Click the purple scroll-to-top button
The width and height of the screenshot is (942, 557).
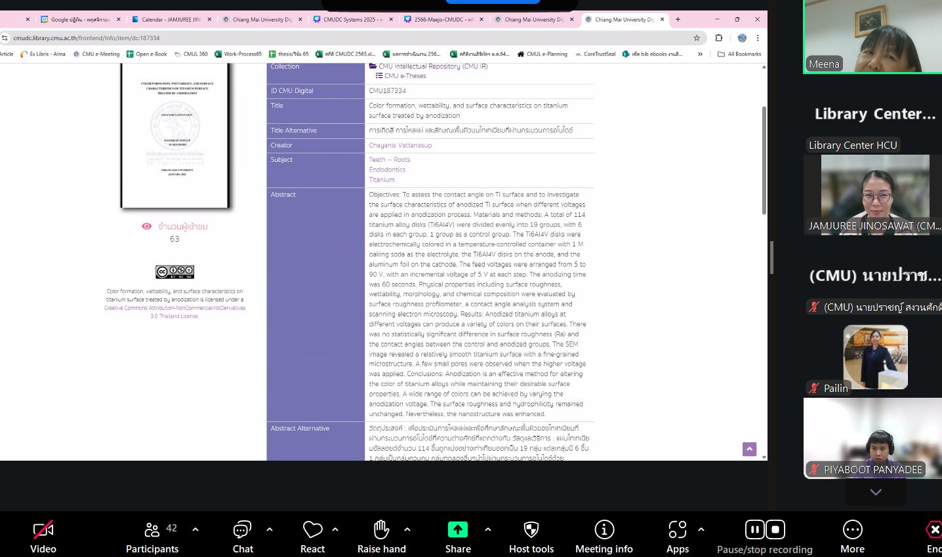pos(749,449)
